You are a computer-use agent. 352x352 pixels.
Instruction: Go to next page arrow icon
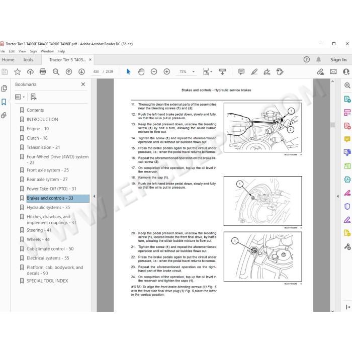tap(81, 72)
